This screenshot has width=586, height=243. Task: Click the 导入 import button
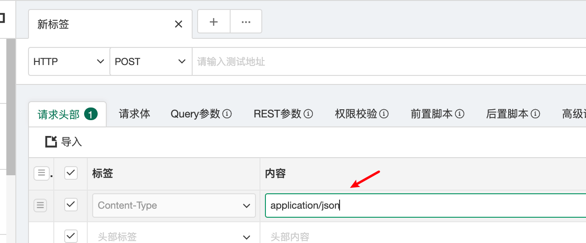tap(64, 142)
